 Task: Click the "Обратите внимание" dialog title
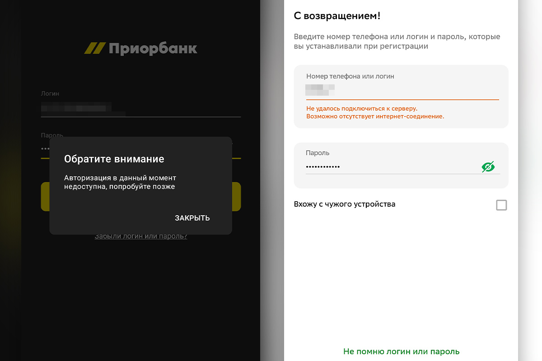(114, 159)
